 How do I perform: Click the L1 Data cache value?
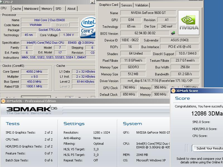tap(84, 72)
